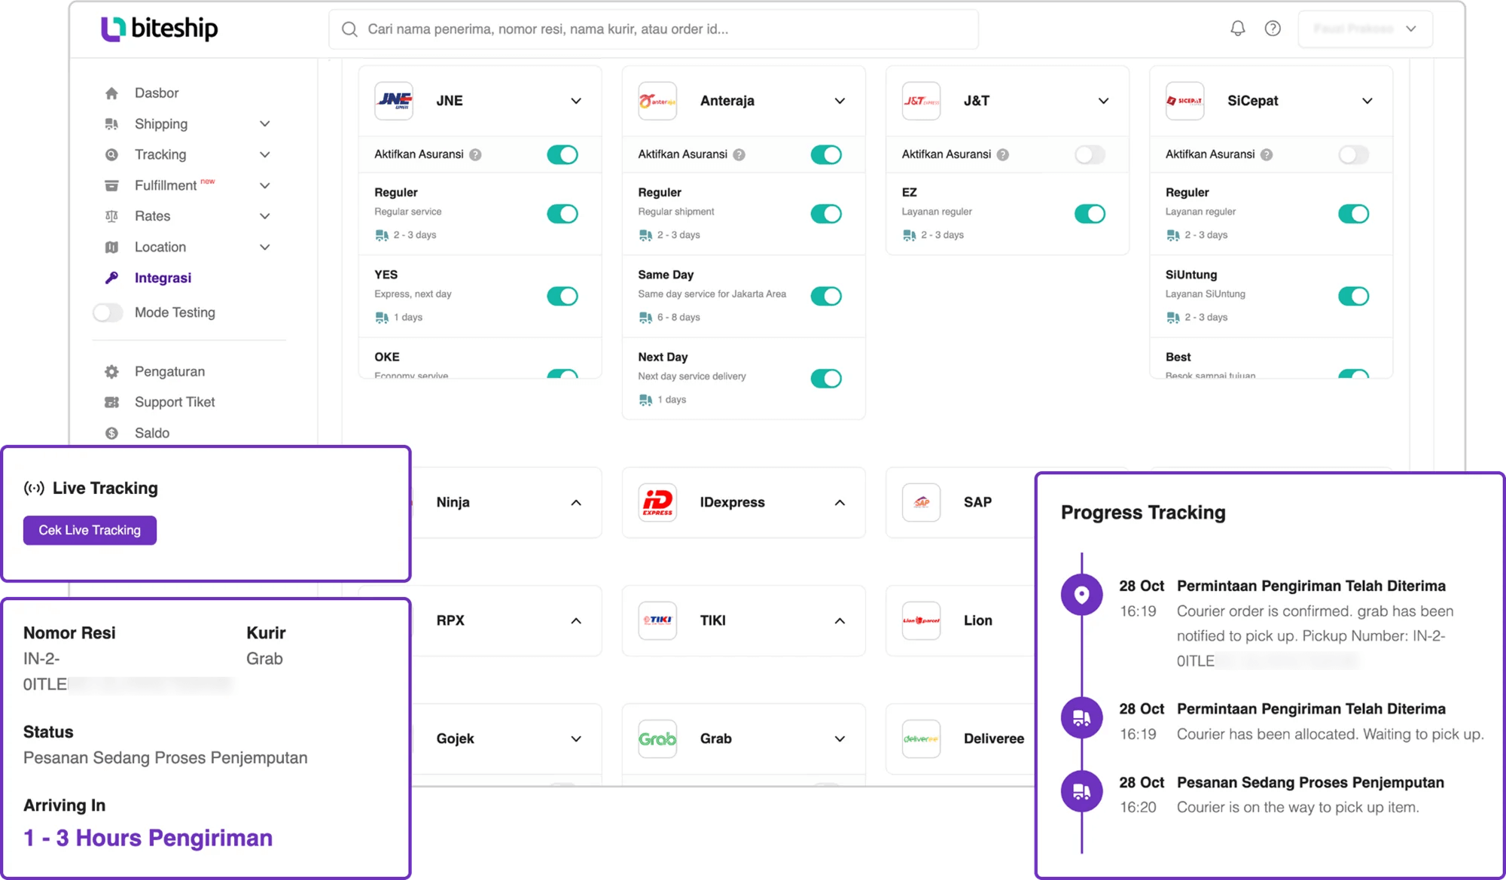Collapse the SiCepat card chevron
The image size is (1506, 880).
click(x=1367, y=101)
